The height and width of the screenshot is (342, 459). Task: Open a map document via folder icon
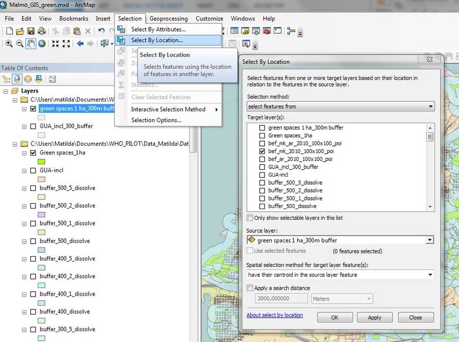click(x=20, y=31)
